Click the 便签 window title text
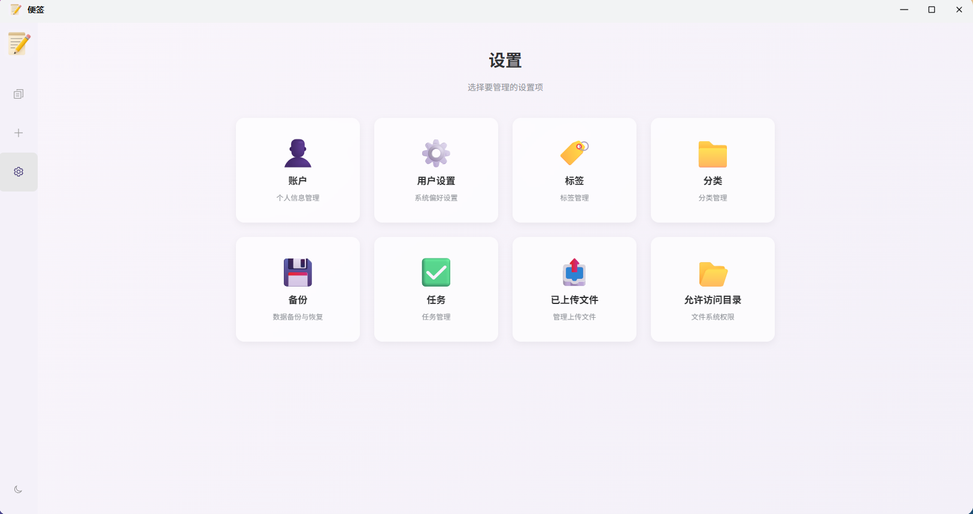The image size is (973, 514). tap(36, 10)
